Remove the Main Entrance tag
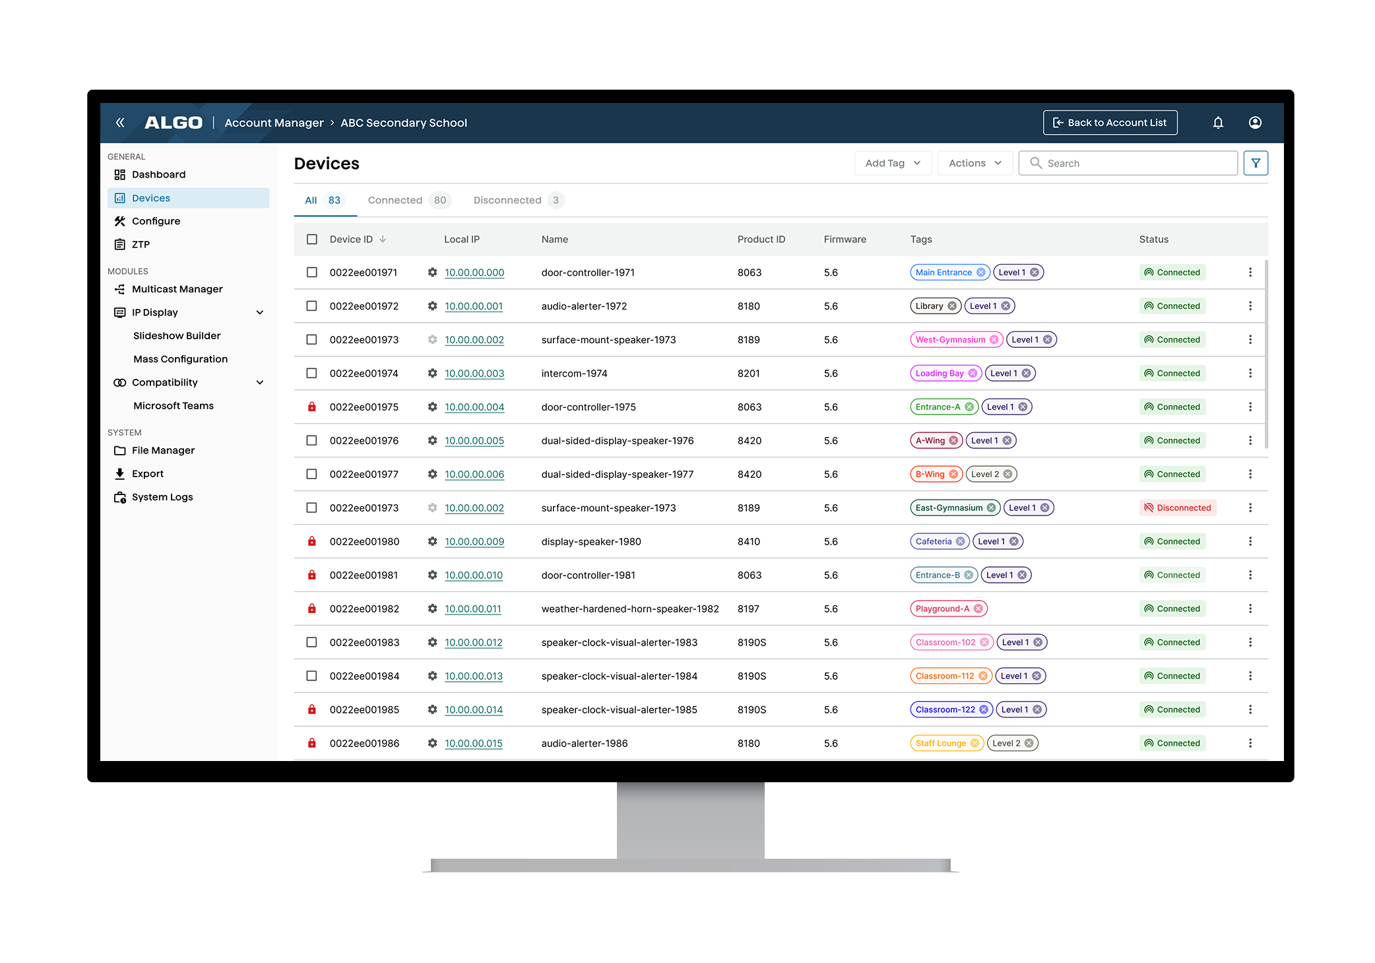This screenshot has height=963, width=1375. coord(981,273)
